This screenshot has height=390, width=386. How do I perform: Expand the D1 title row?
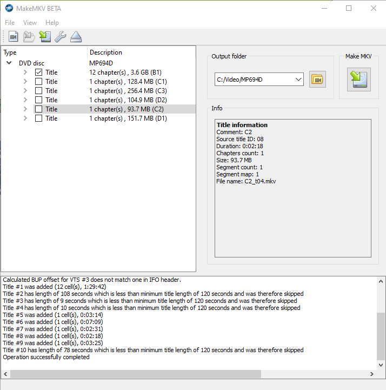pos(25,118)
